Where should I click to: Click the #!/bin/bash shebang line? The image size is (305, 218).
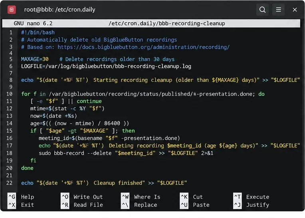[38, 32]
